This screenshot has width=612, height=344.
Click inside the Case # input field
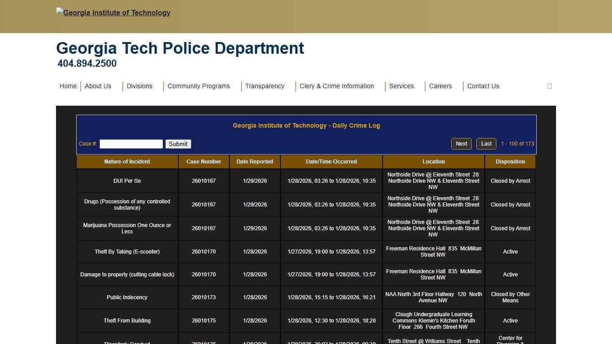tap(131, 144)
